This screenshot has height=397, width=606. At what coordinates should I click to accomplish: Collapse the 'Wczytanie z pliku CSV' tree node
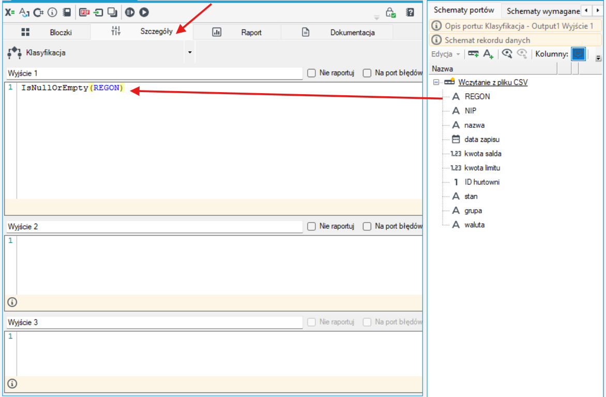(436, 82)
